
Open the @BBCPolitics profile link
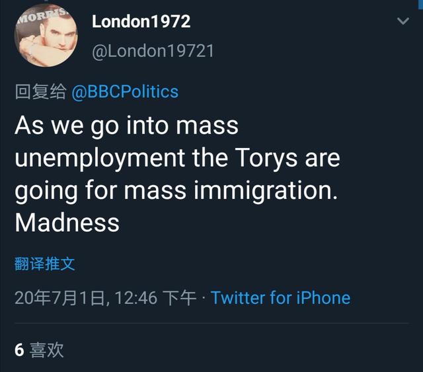click(125, 91)
